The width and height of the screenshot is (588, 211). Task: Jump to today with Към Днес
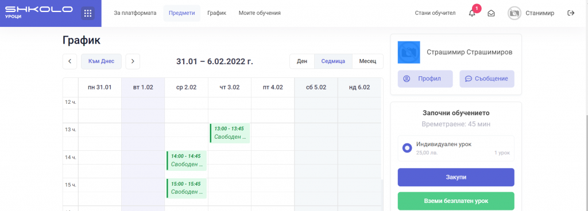pos(101,61)
